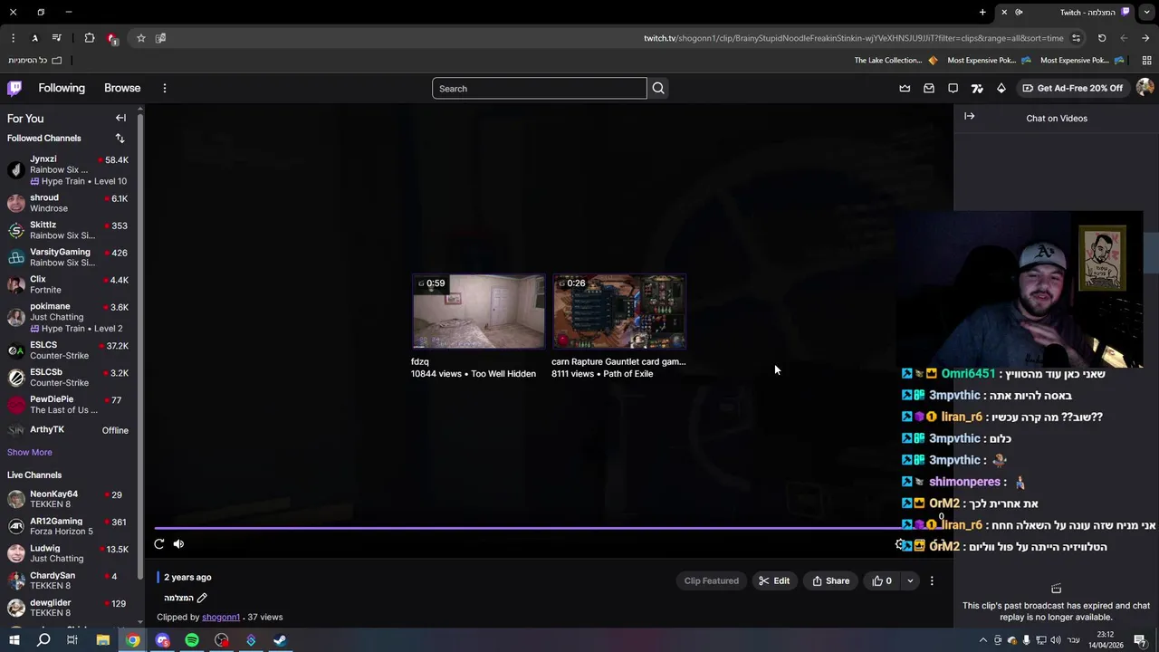Viewport: 1159px width, 652px height.
Task: Expand the tab search chevron
Action: (1146, 13)
